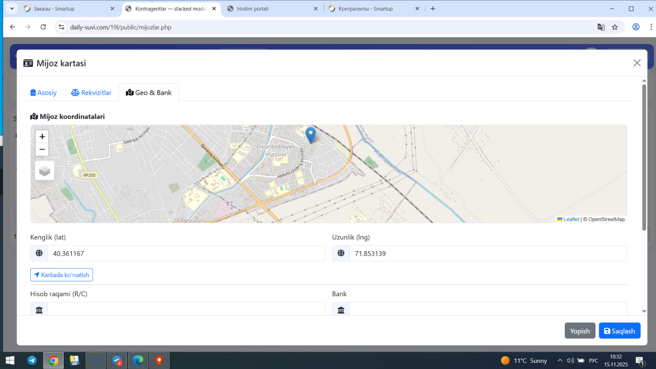The height and width of the screenshot is (369, 656).
Task: Open the Hodim portali browser tab
Action: [x=272, y=9]
